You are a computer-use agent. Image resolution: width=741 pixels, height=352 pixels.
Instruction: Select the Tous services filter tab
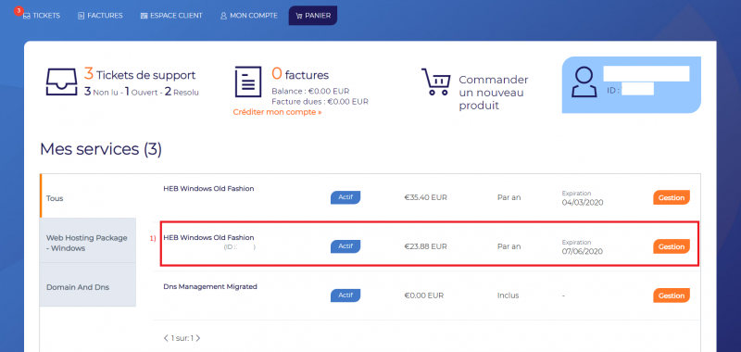88,198
